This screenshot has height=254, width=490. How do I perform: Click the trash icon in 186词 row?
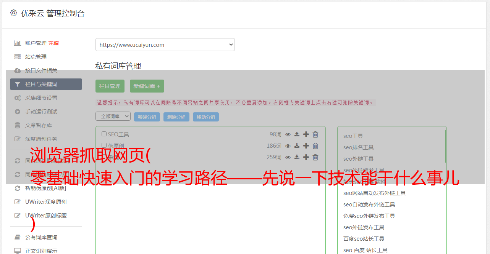pos(315,146)
